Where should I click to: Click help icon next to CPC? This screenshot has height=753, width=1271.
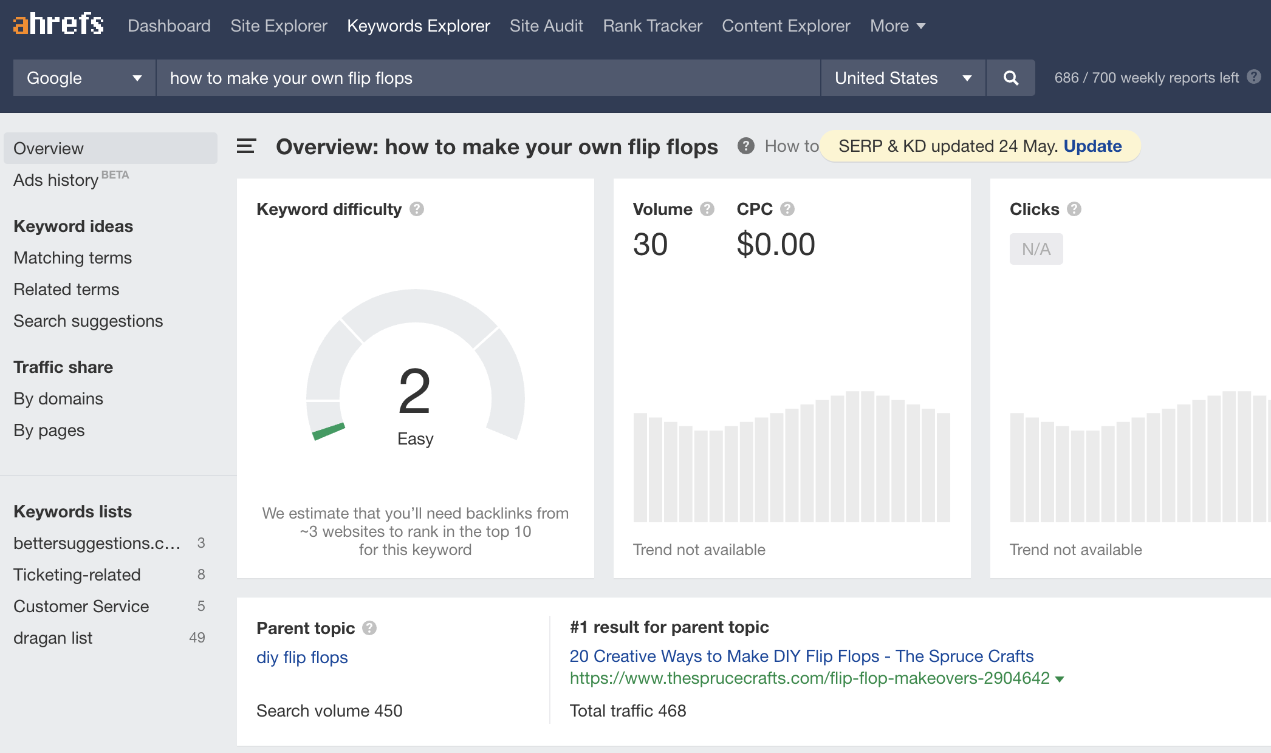coord(787,209)
